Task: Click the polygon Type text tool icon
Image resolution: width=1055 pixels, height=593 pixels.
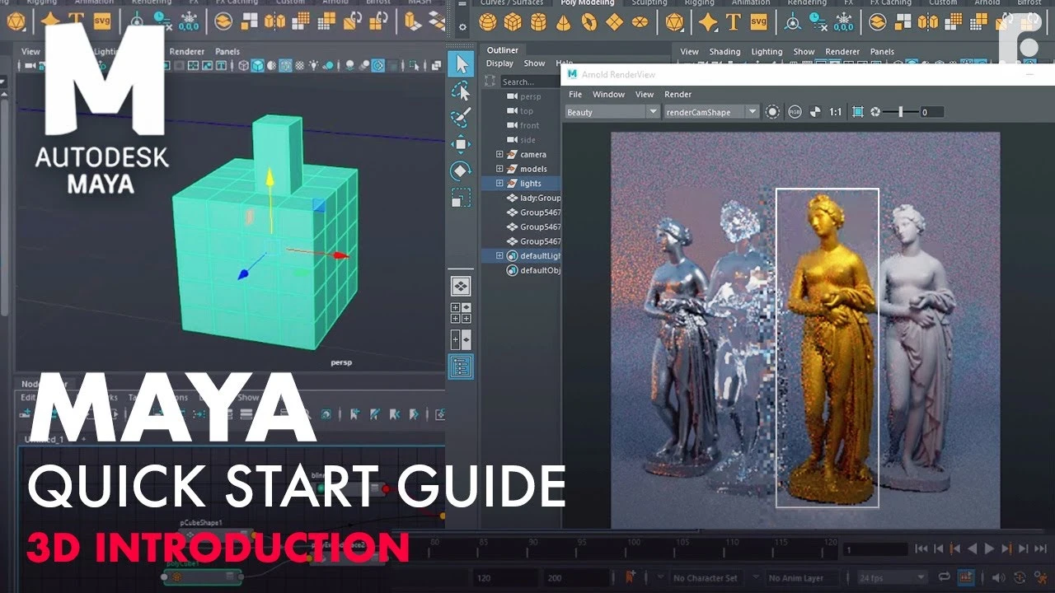Action: coord(733,21)
